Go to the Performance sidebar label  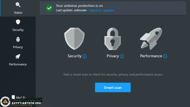point(18,64)
